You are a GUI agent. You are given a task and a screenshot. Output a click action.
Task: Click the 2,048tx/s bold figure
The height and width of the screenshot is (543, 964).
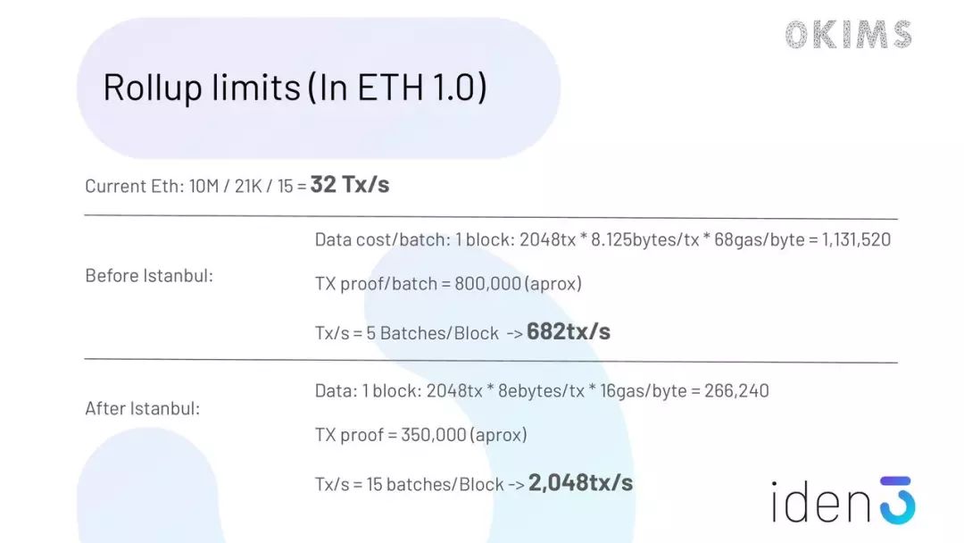(580, 483)
